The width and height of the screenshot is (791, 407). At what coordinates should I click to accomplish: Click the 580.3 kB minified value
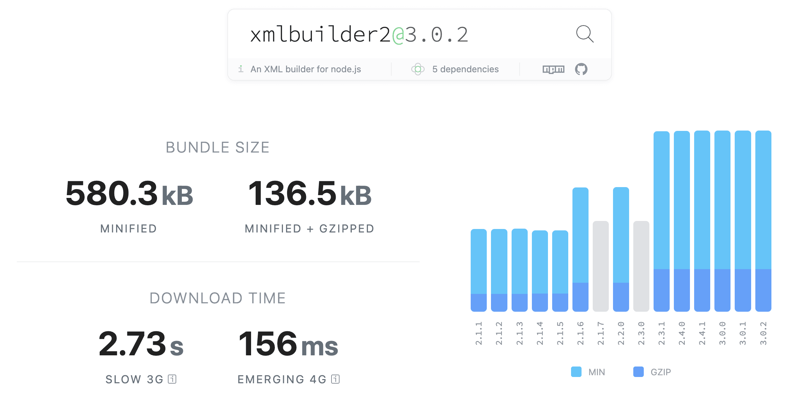(129, 193)
